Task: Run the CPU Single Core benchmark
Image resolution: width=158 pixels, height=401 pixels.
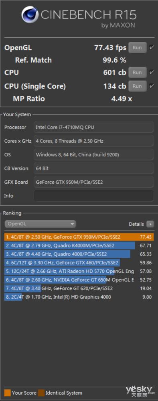Action: pyautogui.click(x=137, y=86)
